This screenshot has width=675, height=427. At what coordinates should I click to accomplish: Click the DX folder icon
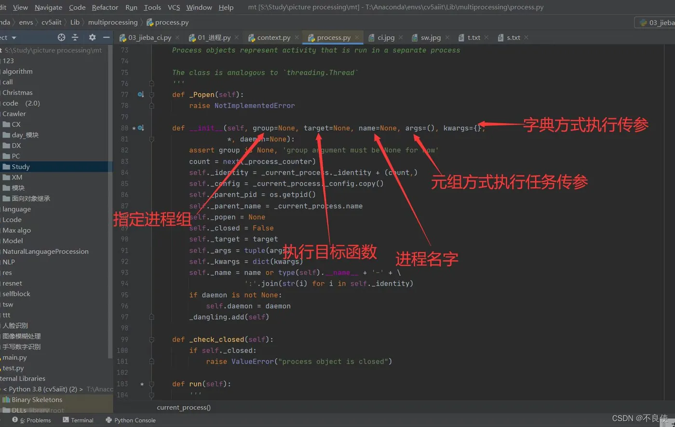click(6, 146)
